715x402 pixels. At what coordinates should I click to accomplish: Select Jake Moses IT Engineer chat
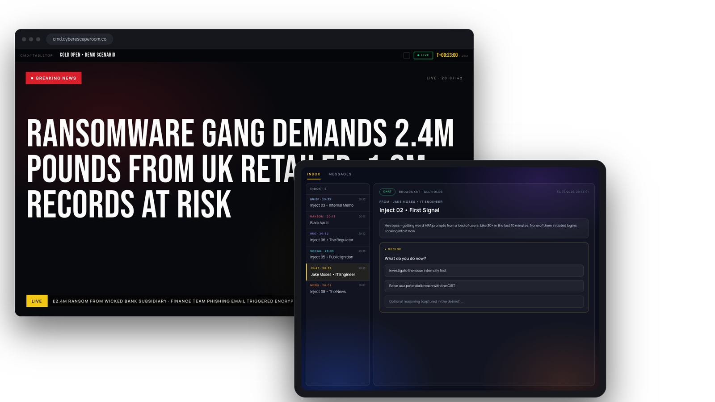338,272
